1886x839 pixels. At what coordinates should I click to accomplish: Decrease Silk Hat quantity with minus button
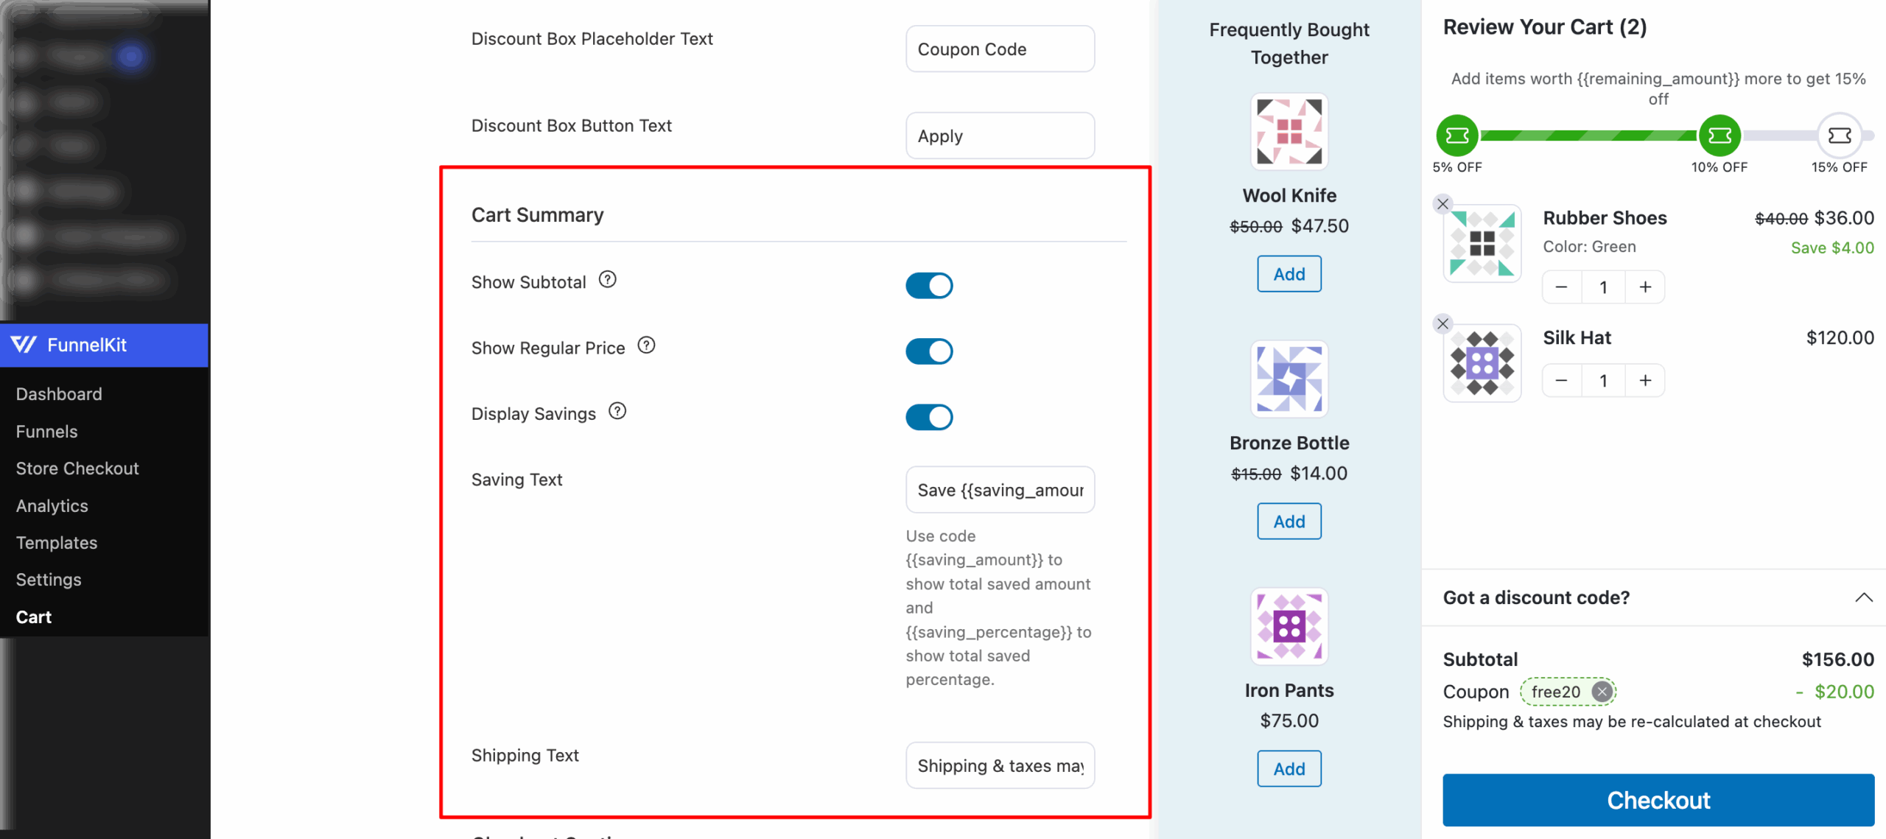pos(1561,380)
